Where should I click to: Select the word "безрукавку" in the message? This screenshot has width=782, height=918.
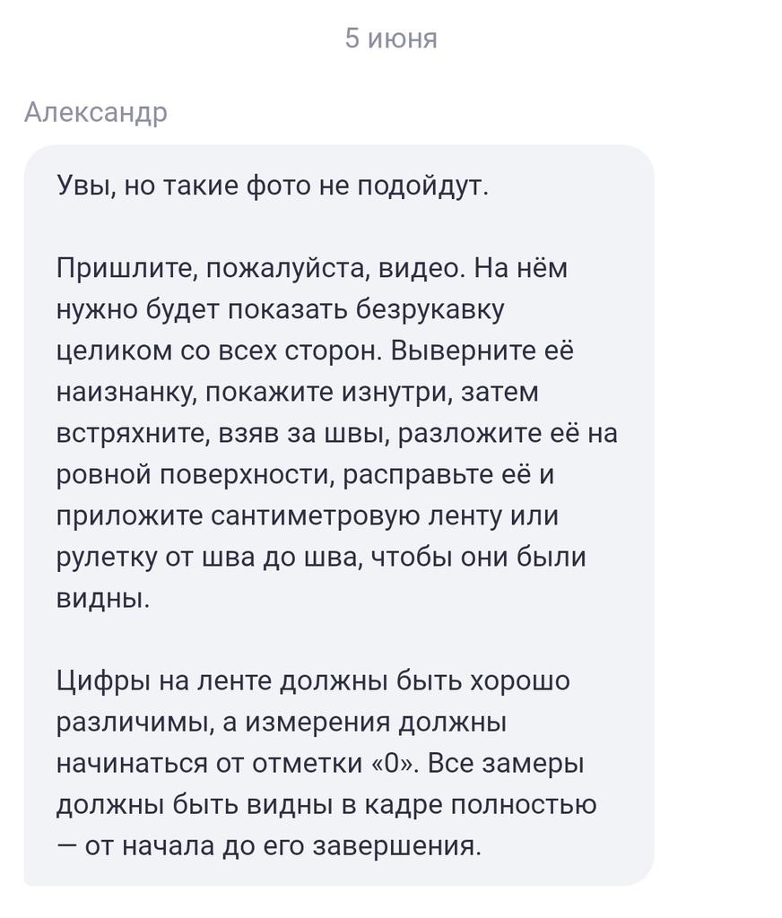coord(430,309)
